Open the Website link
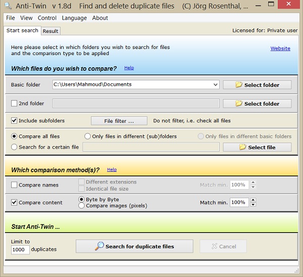The width and height of the screenshot is (303, 277). tap(280, 49)
